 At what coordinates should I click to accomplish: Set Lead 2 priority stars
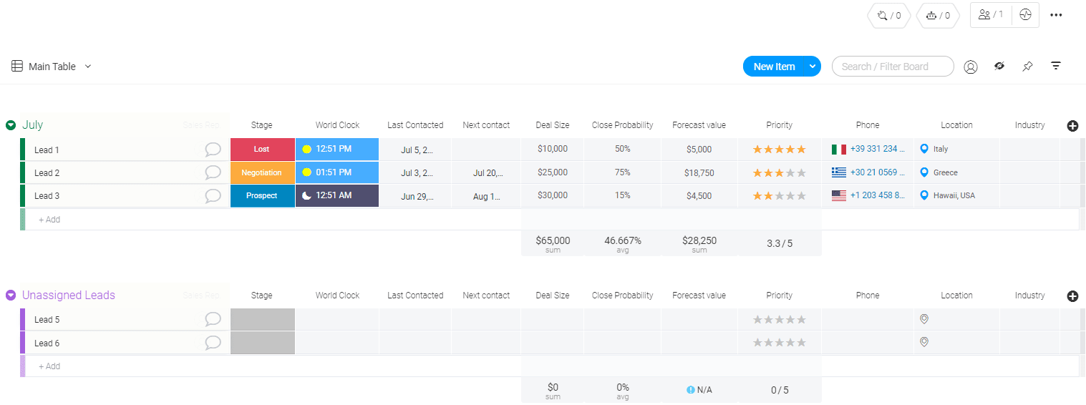[x=779, y=172]
